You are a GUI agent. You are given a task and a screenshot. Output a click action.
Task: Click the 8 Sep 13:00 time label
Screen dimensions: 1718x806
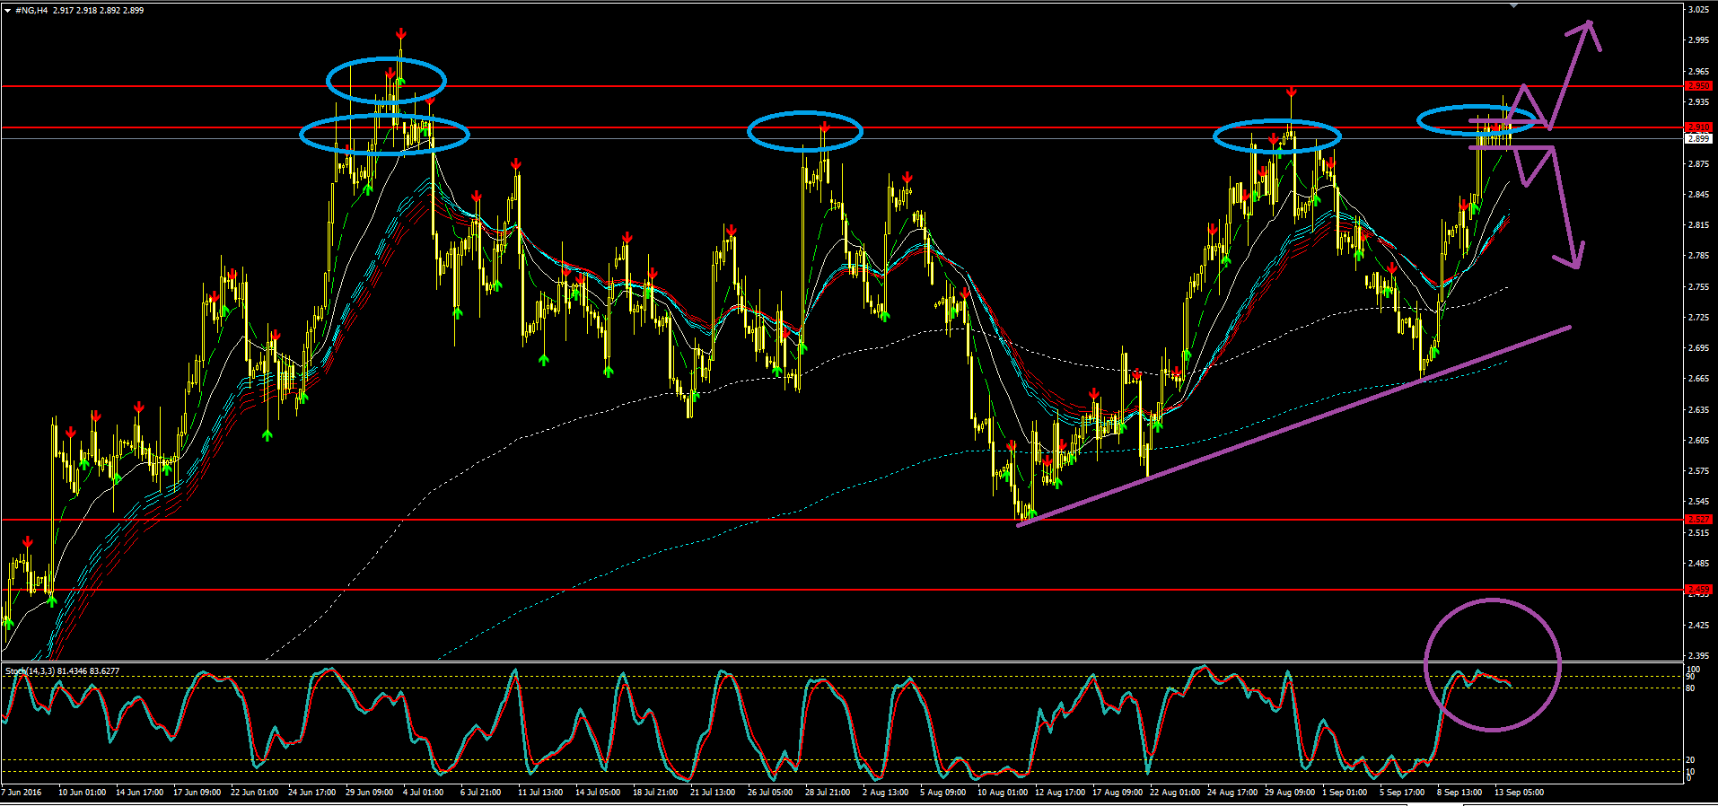click(1459, 793)
